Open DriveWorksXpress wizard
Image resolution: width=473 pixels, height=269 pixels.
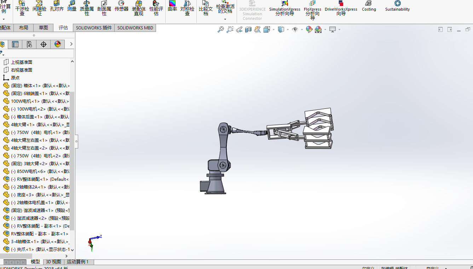(x=341, y=9)
